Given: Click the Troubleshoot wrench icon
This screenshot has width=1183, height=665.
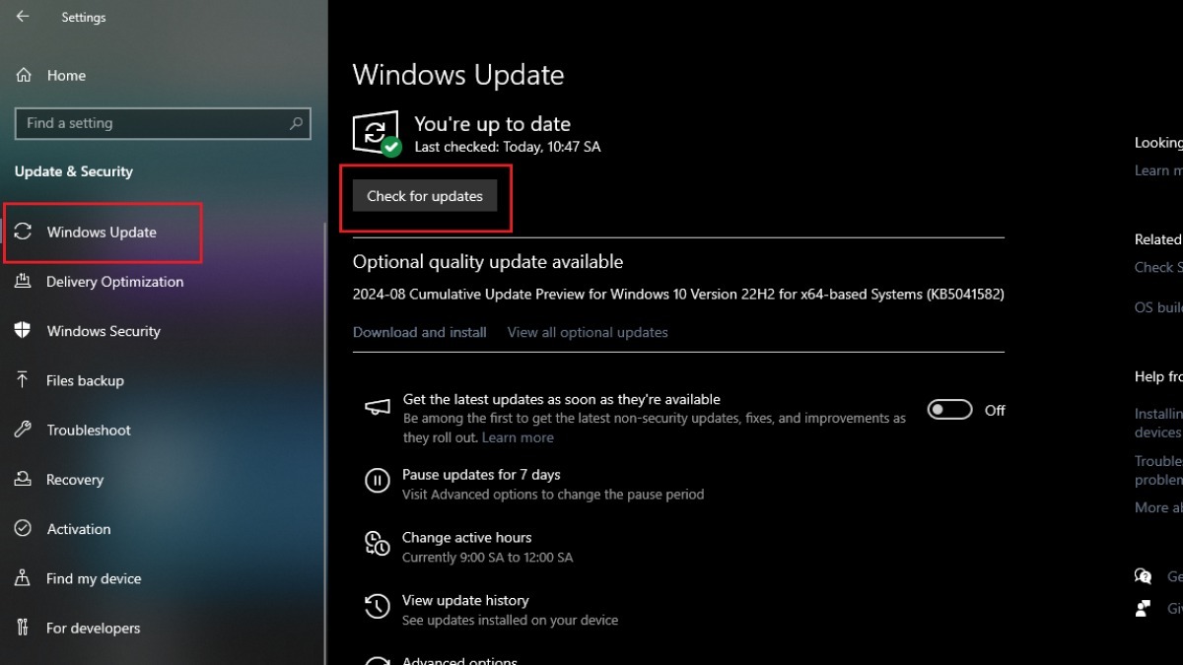Looking at the screenshot, I should [x=24, y=430].
